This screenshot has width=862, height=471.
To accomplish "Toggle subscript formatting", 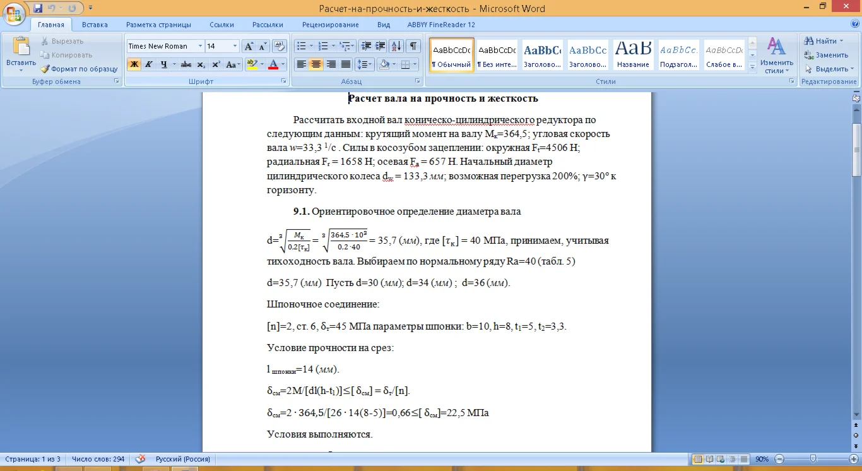I will 201,64.
